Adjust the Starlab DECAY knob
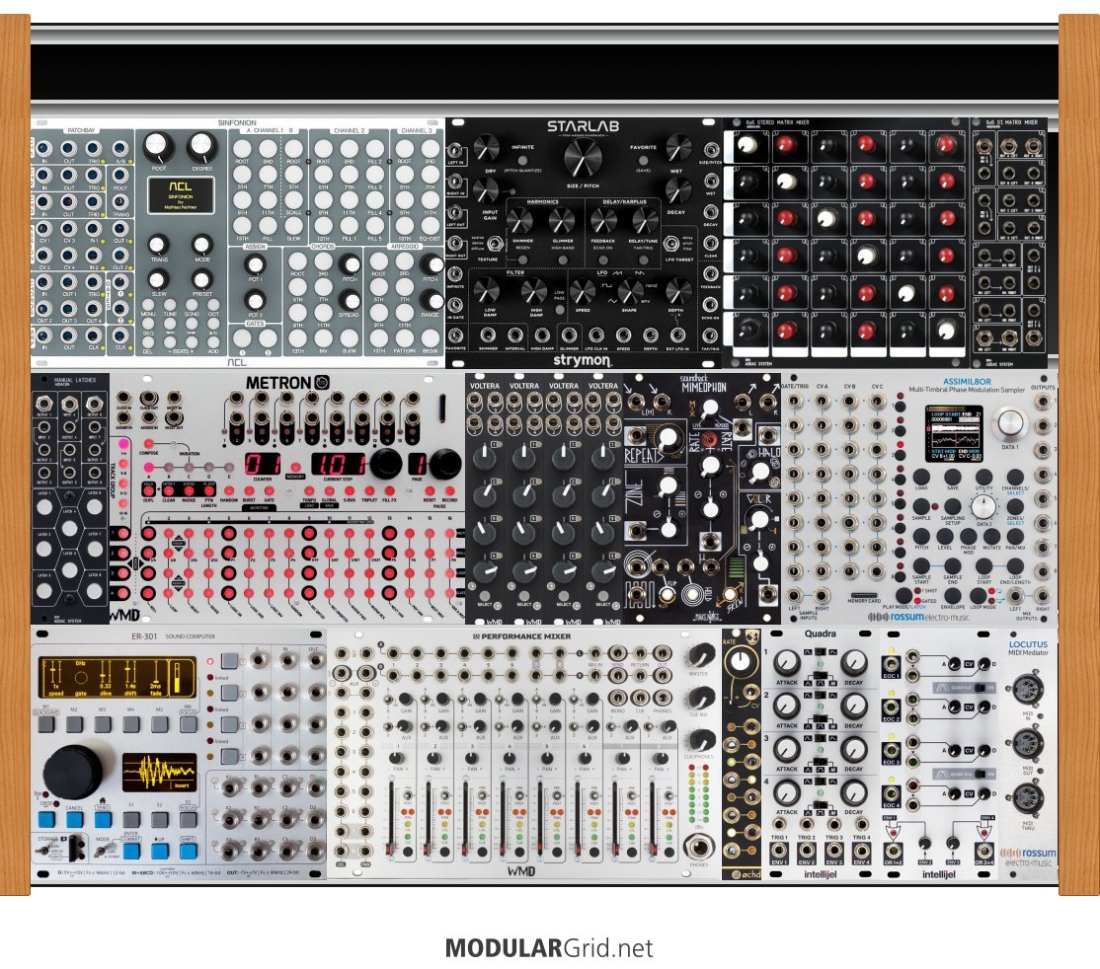The height and width of the screenshot is (969, 1100). [677, 190]
